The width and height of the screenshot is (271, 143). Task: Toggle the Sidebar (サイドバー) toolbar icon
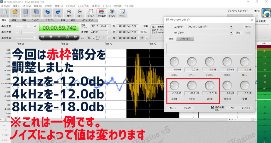122,13
